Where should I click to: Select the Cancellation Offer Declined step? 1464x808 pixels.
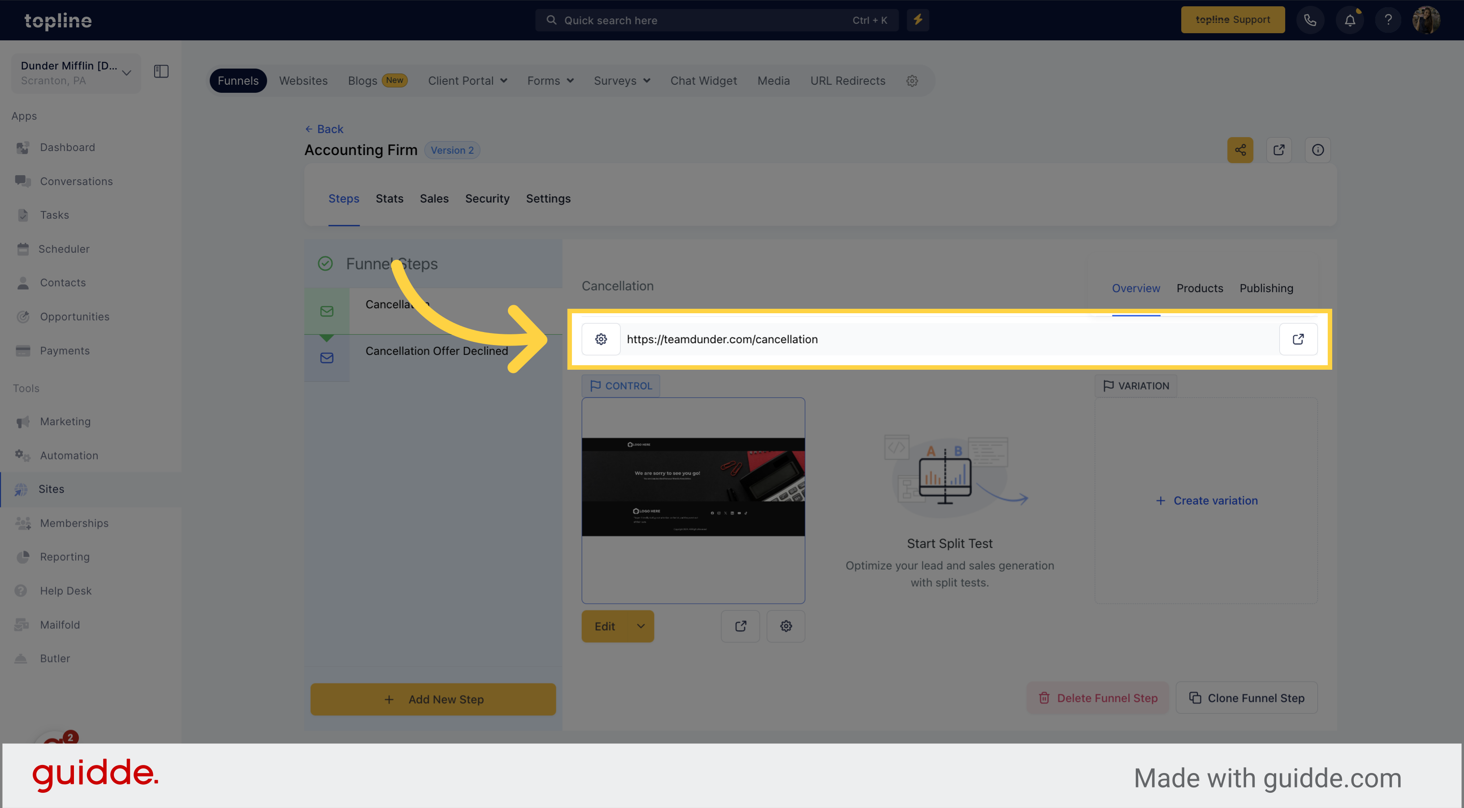pos(437,351)
